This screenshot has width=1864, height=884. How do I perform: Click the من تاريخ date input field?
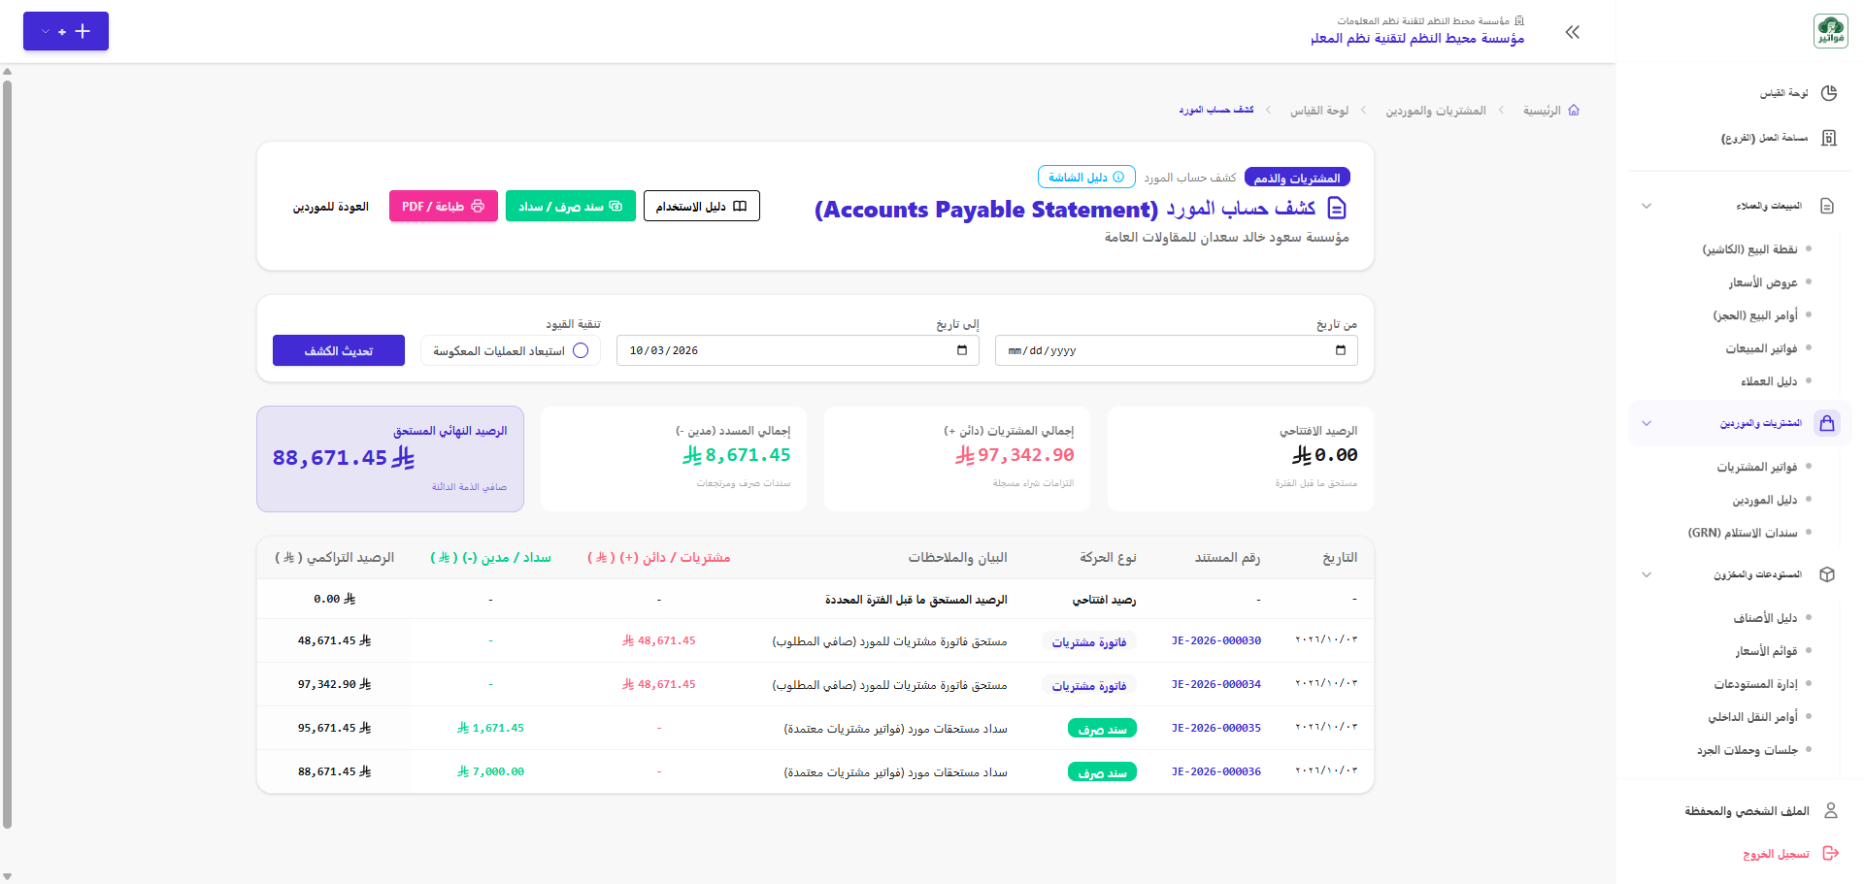1177,350
